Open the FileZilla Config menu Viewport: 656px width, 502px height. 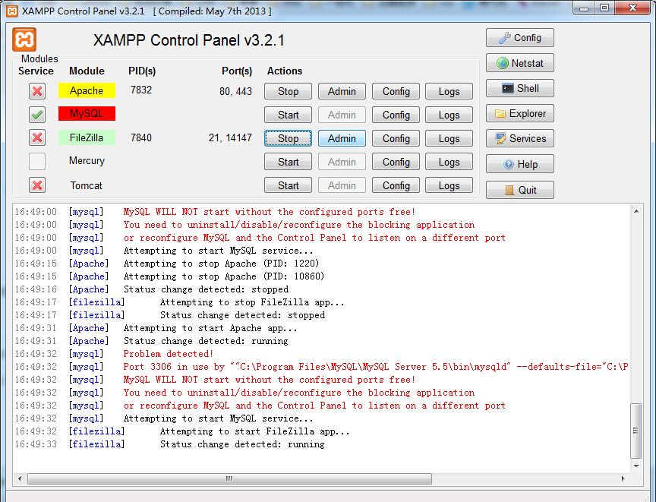pos(396,138)
